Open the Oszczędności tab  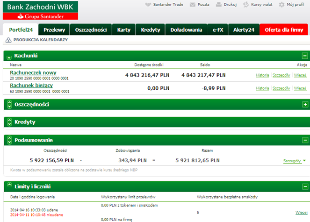pyautogui.click(x=91, y=29)
